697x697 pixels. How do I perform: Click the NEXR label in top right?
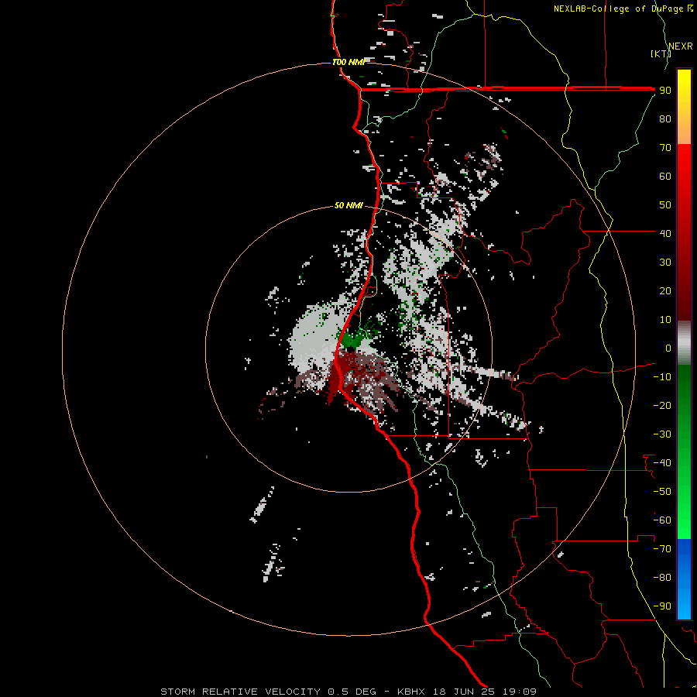[x=680, y=46]
